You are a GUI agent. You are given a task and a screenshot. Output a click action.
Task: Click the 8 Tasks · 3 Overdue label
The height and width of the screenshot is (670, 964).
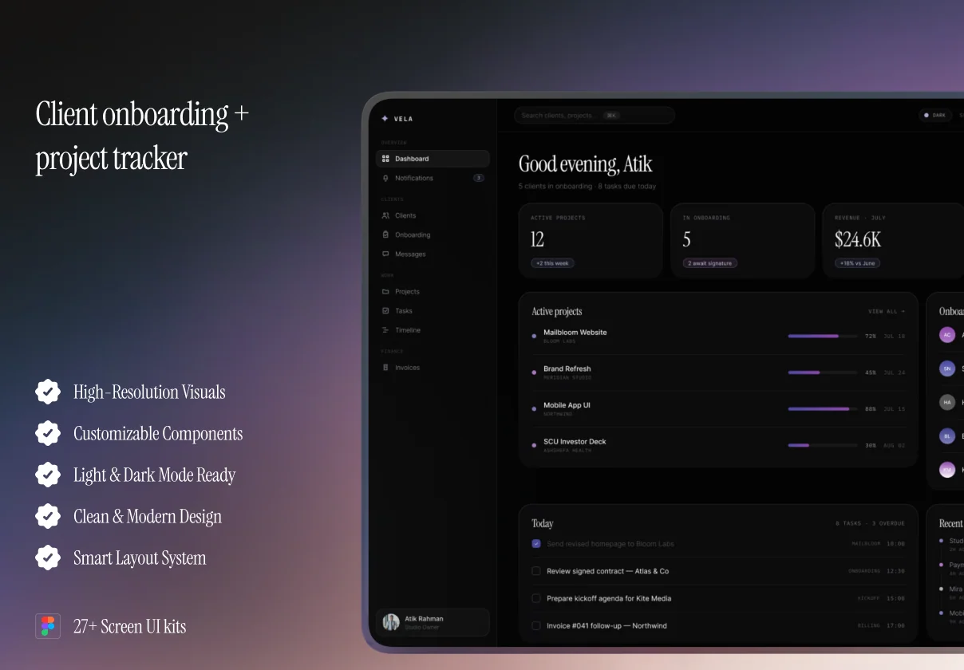click(871, 523)
